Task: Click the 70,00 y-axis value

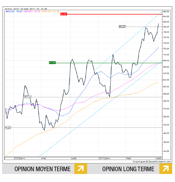Action: pyautogui.click(x=166, y=55)
